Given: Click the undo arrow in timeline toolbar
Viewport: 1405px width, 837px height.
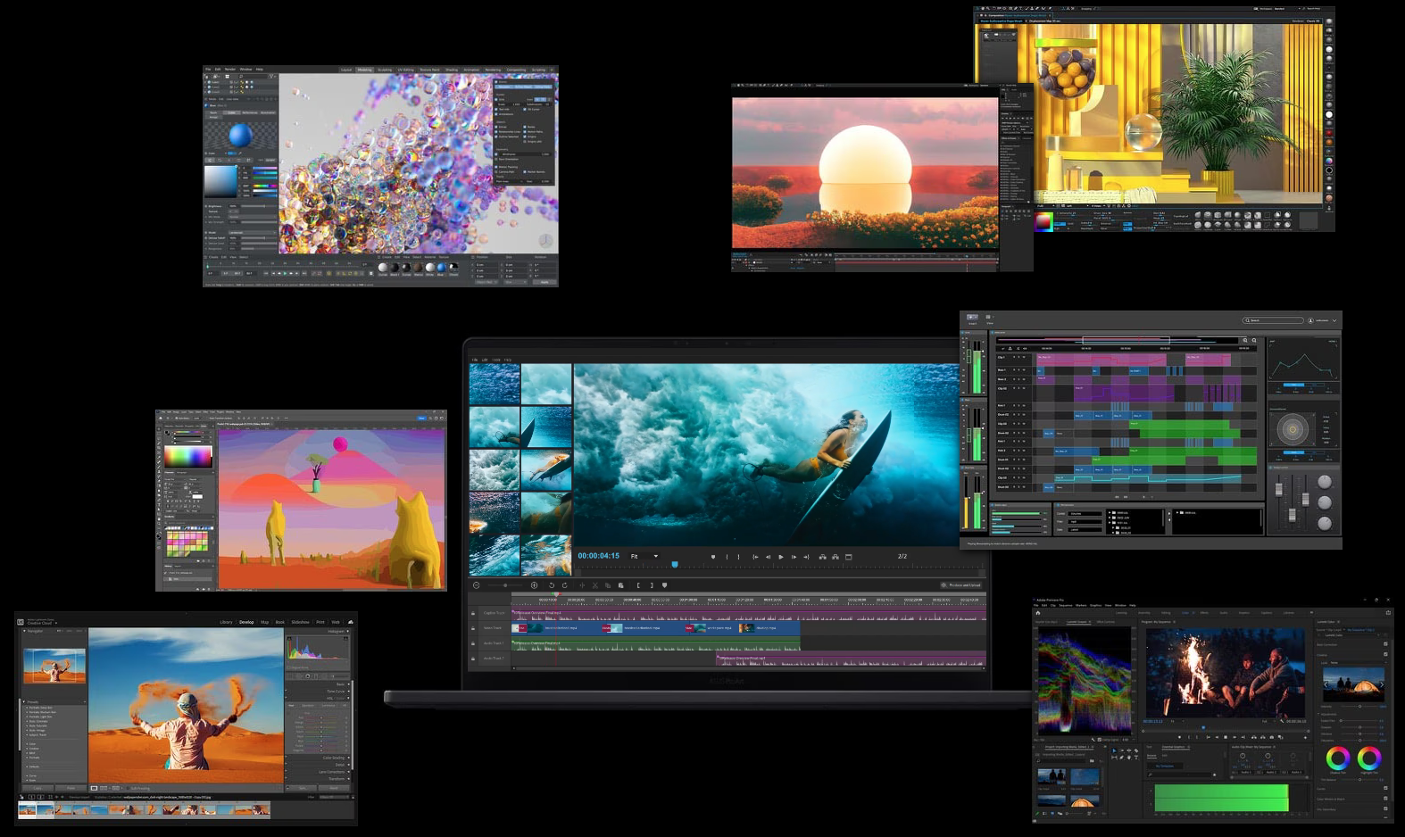Looking at the screenshot, I should coord(551,585).
